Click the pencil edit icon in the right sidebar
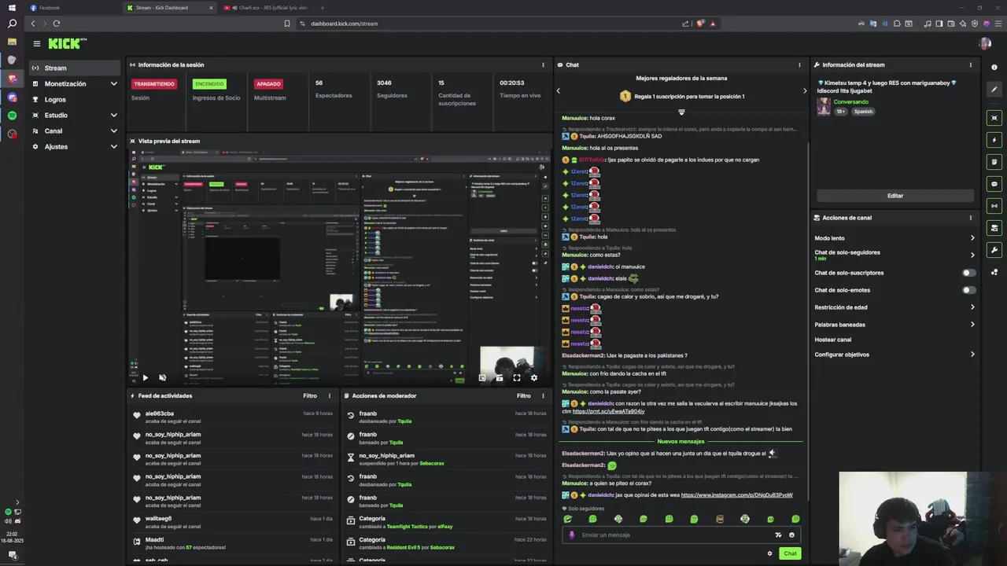The height and width of the screenshot is (566, 1007). pos(994,90)
